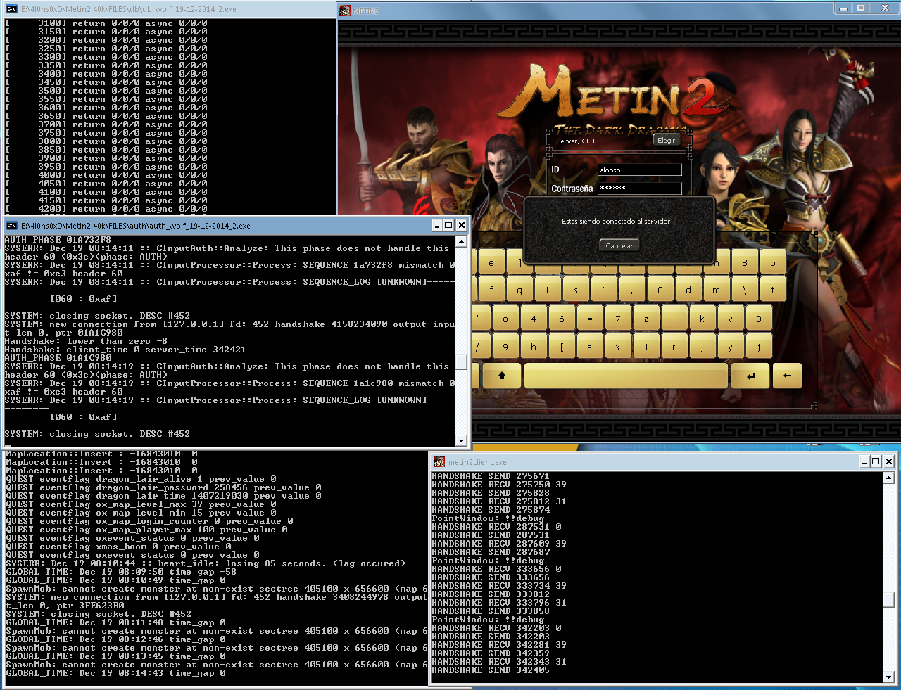Tap the backtick key on virtual keyboard
Image resolution: width=901 pixels, height=690 pixels.
click(x=604, y=290)
